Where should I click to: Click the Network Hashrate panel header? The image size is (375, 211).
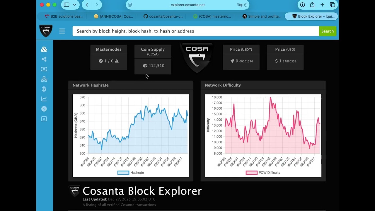tap(131, 85)
